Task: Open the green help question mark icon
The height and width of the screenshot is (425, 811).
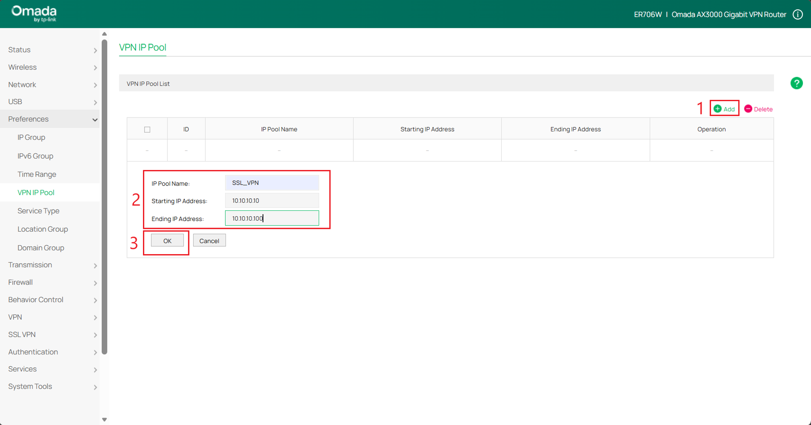Action: click(x=796, y=83)
